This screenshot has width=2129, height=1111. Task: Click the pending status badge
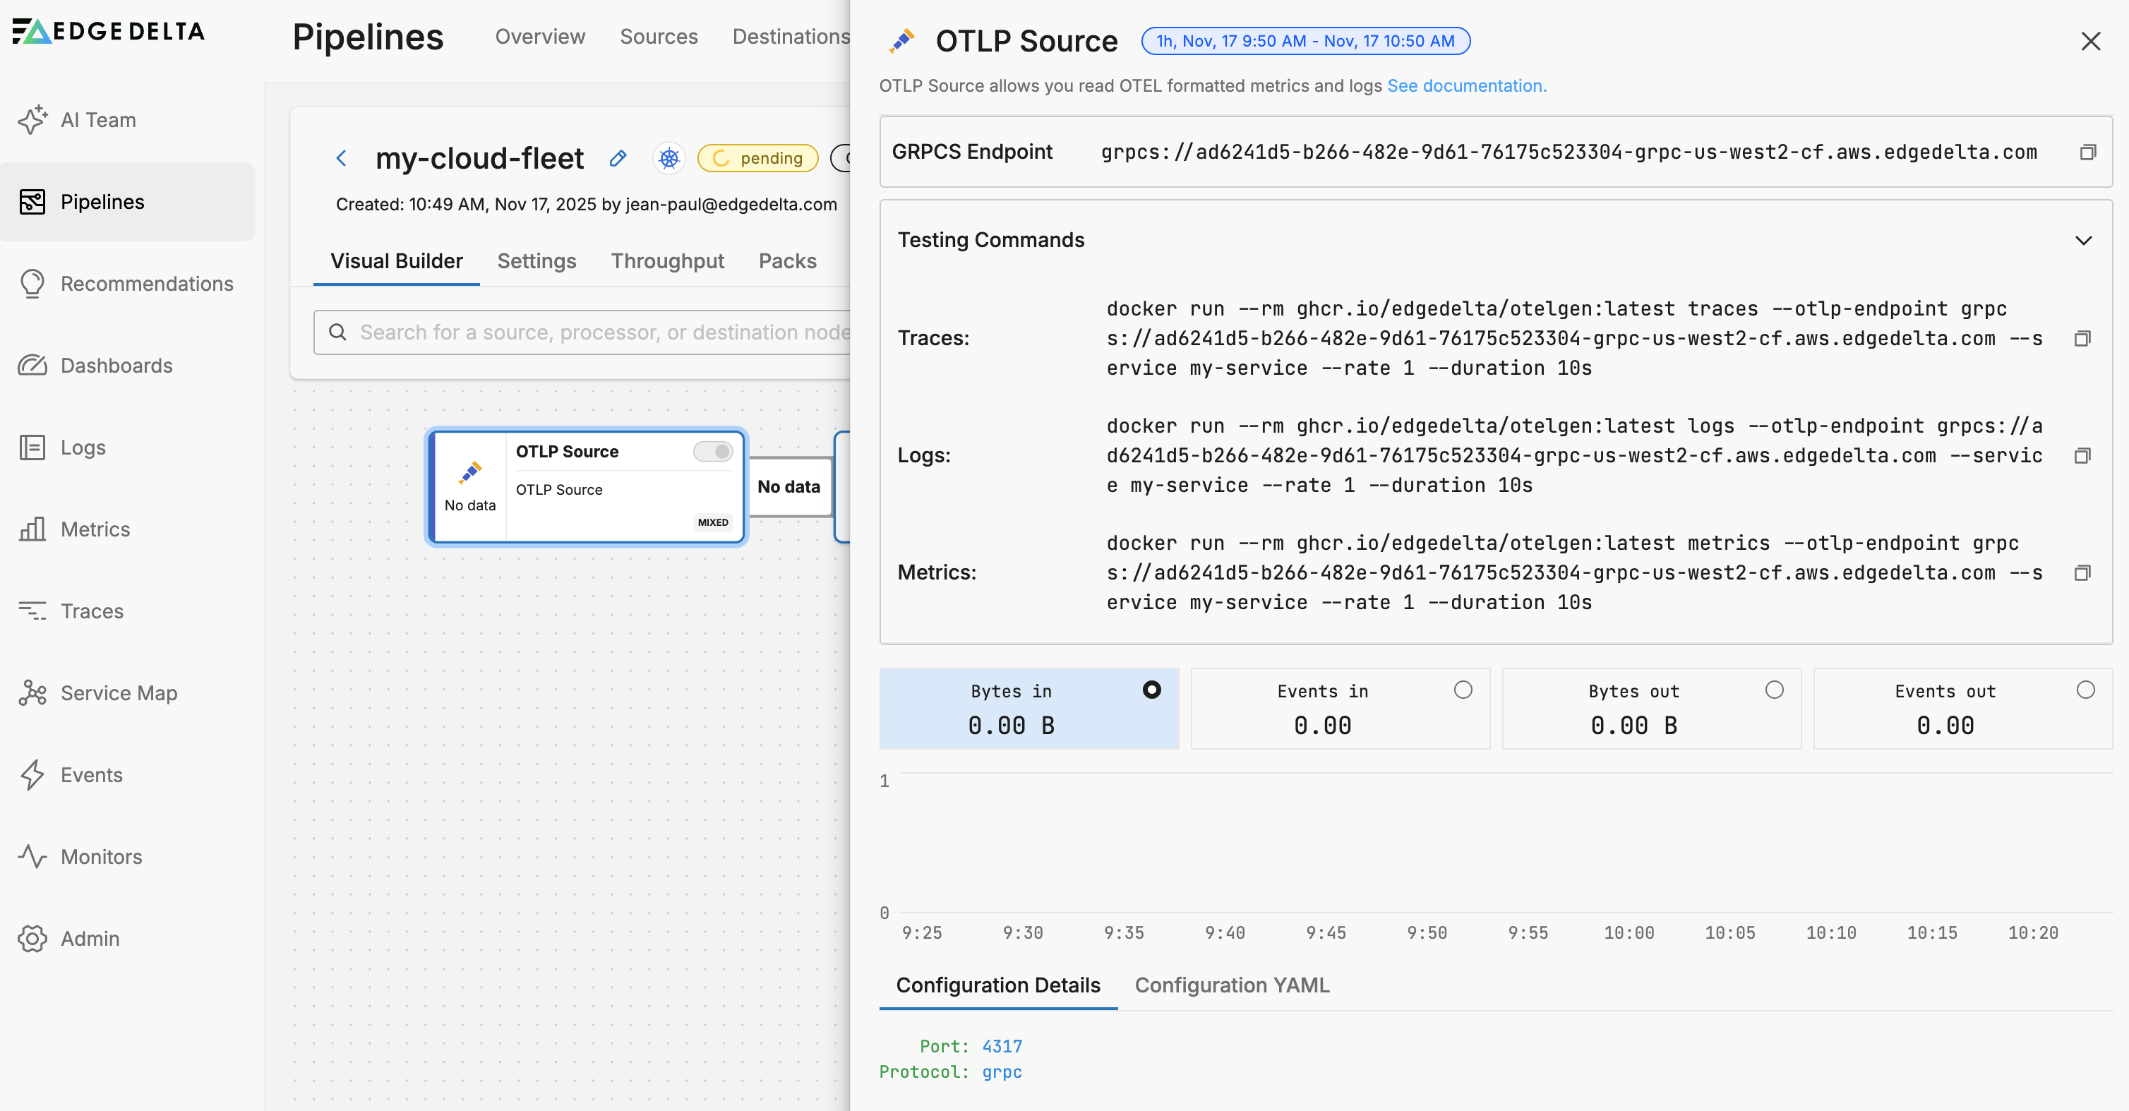757,158
